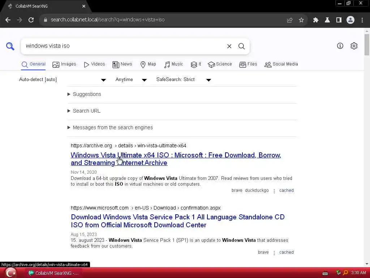Go back using browser back arrow
Image resolution: width=370 pixels, height=278 pixels.
8,20
